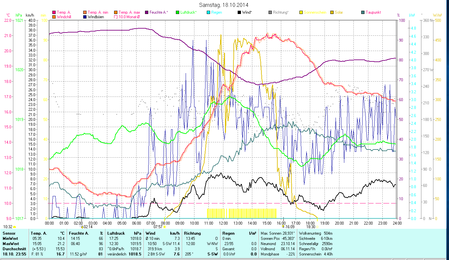Click the Taupunkt legend swatch
Image resolution: width=449 pixels, height=260 pixels.
[363, 12]
